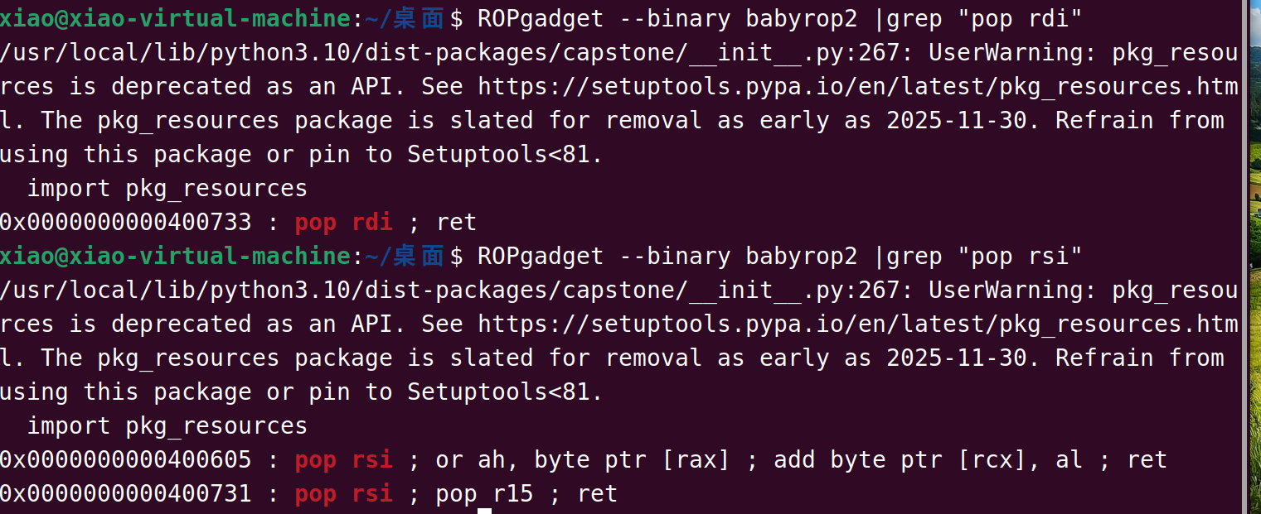Click the terminal scrollbar on the right edge
Screen dimensions: 1261x514
1245,257
